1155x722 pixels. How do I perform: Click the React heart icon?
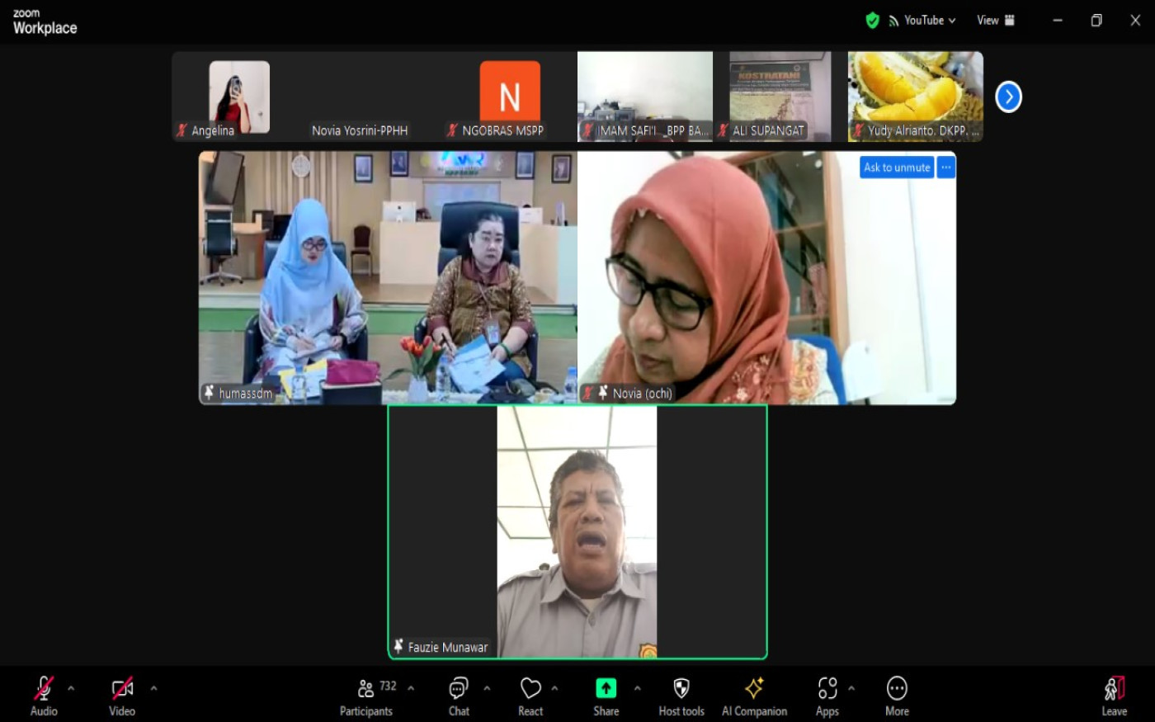coord(530,696)
